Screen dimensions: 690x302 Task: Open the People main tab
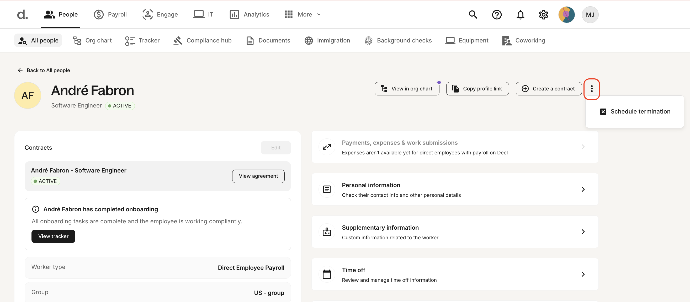[61, 14]
